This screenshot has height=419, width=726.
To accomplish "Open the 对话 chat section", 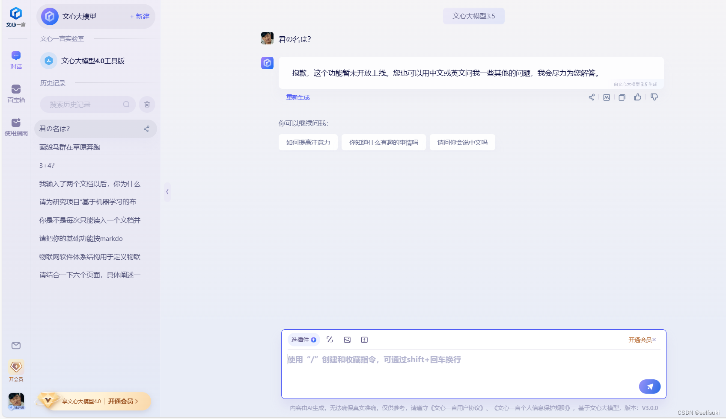I will tap(16, 60).
